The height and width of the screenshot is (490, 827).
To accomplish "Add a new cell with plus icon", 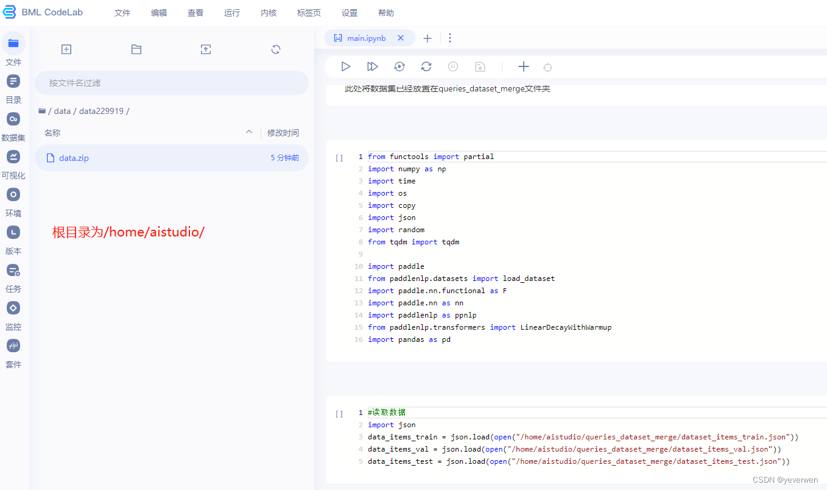I will click(x=523, y=66).
